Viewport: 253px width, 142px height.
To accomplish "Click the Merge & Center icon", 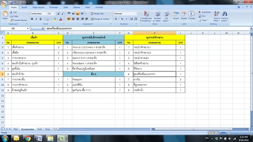I will (92, 19).
